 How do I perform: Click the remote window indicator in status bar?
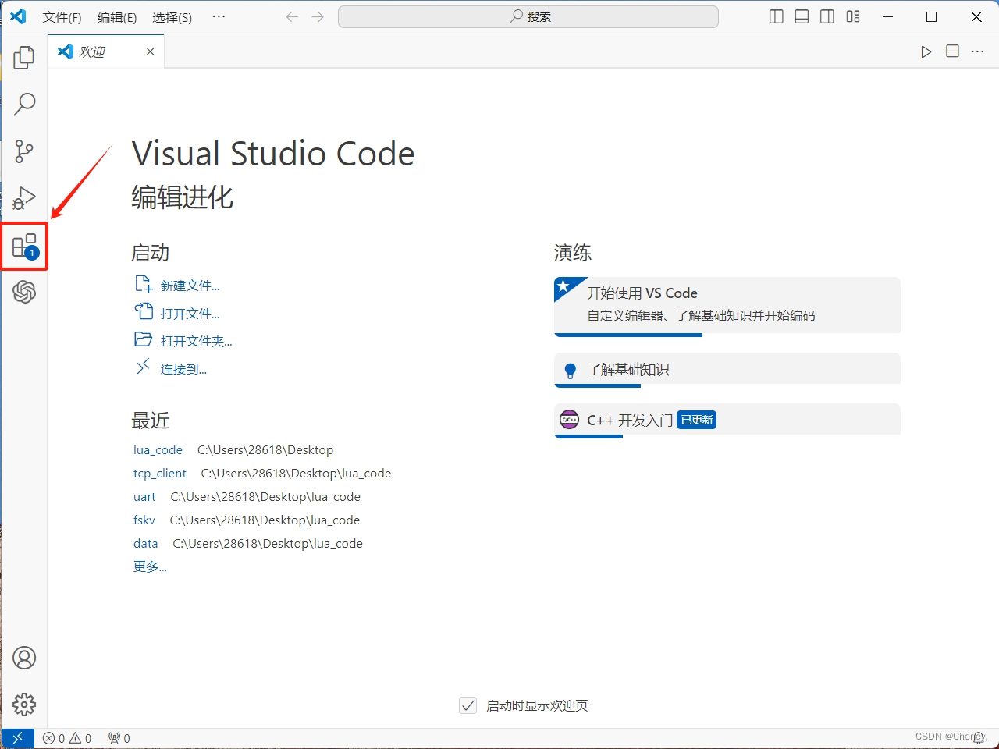17,738
